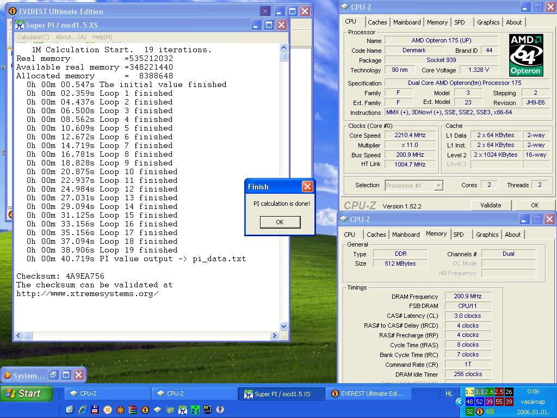557x418 pixels.
Task: Click the floppy disk quick launch icon
Action: (x=95, y=409)
